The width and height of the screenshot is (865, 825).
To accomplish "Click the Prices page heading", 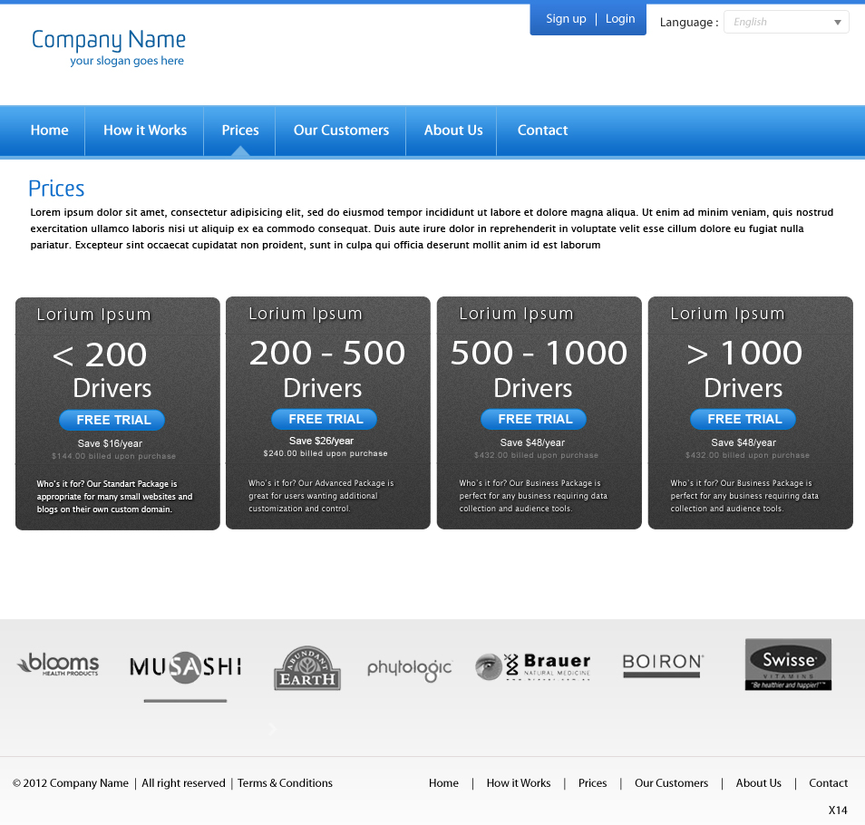I will (56, 189).
